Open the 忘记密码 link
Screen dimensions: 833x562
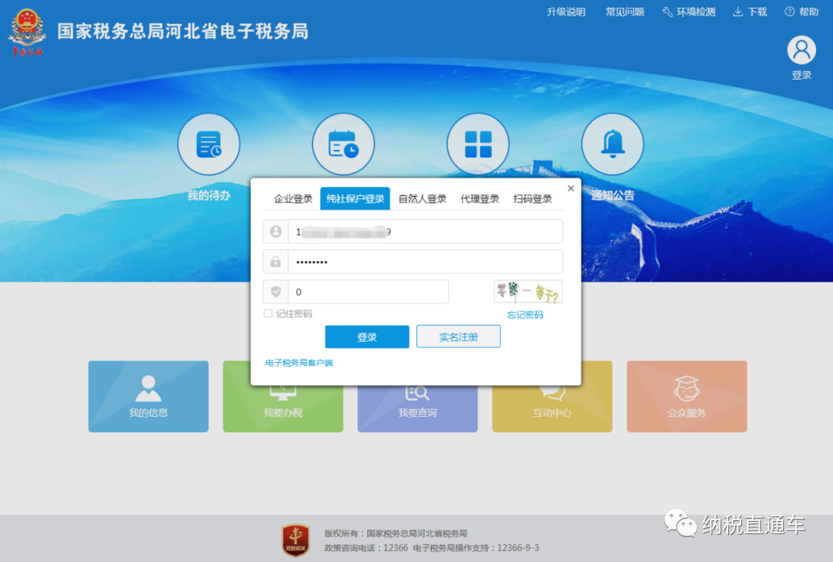(525, 315)
